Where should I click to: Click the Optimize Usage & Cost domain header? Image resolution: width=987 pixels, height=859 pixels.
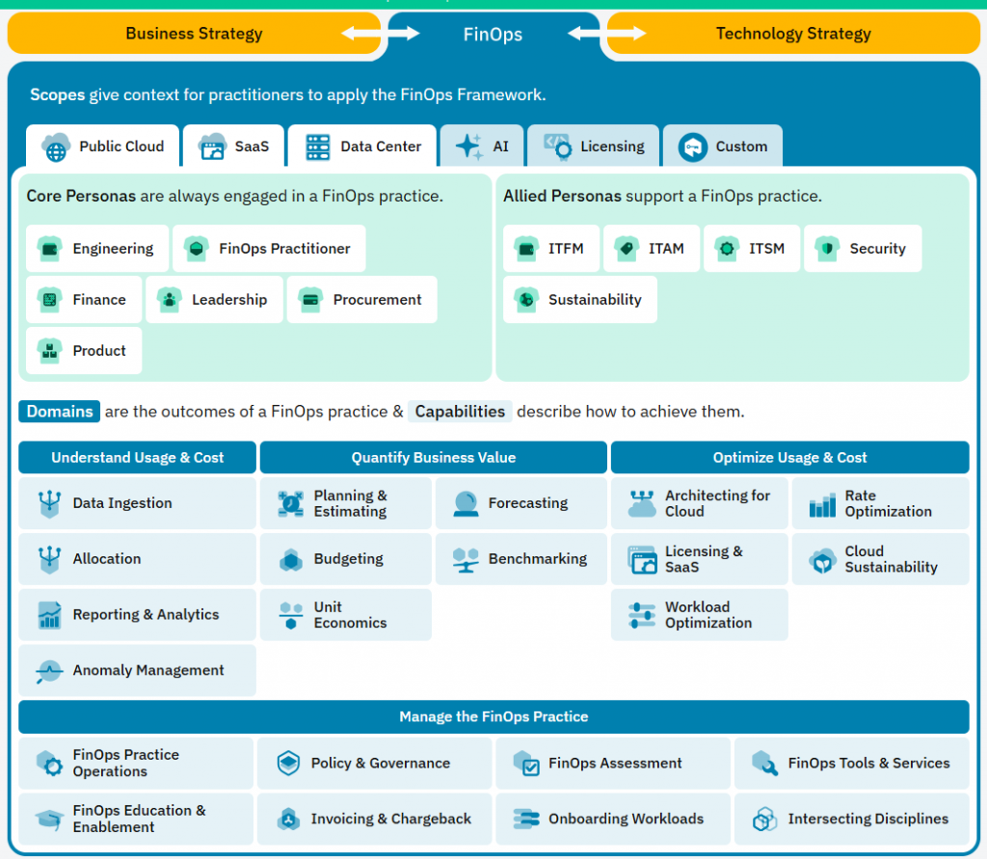tap(790, 458)
